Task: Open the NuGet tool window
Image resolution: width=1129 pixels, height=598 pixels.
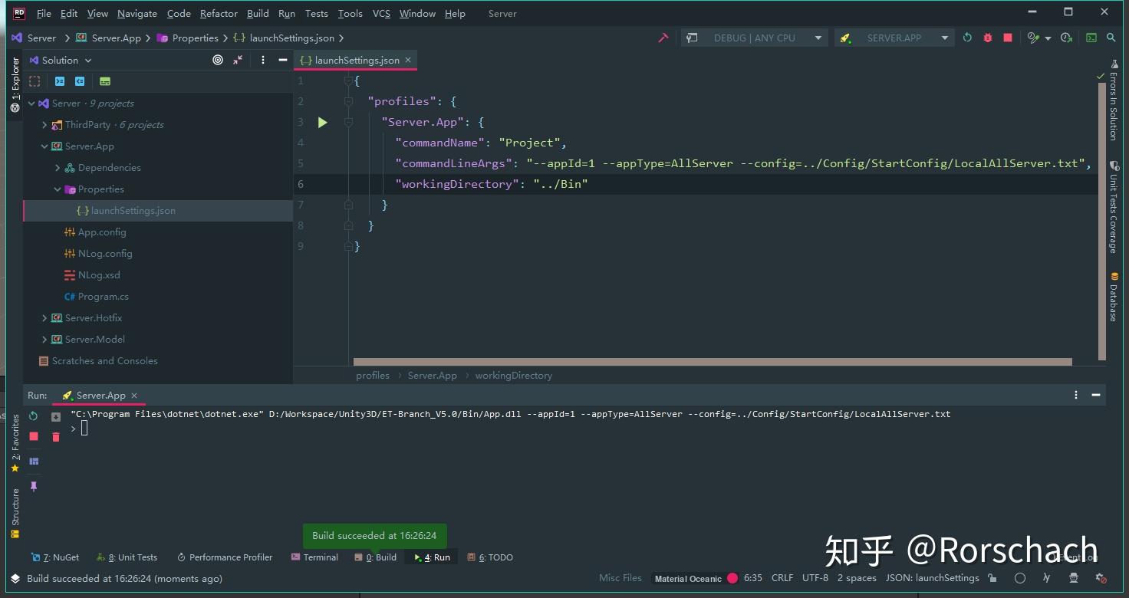Action: (54, 557)
